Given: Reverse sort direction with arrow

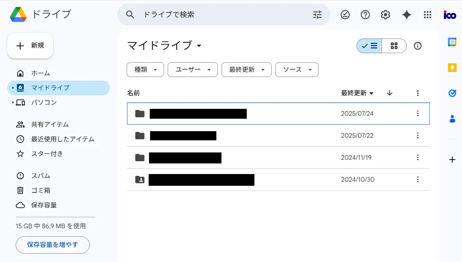Looking at the screenshot, I should (390, 93).
